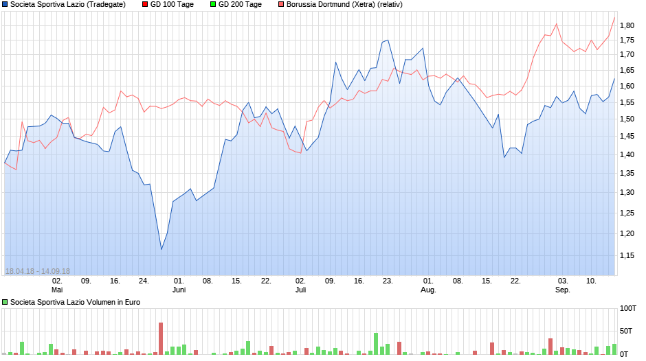Select the 'GD 200 Tage' legend label
Viewport: 646px width, 361px height.
click(241, 5)
